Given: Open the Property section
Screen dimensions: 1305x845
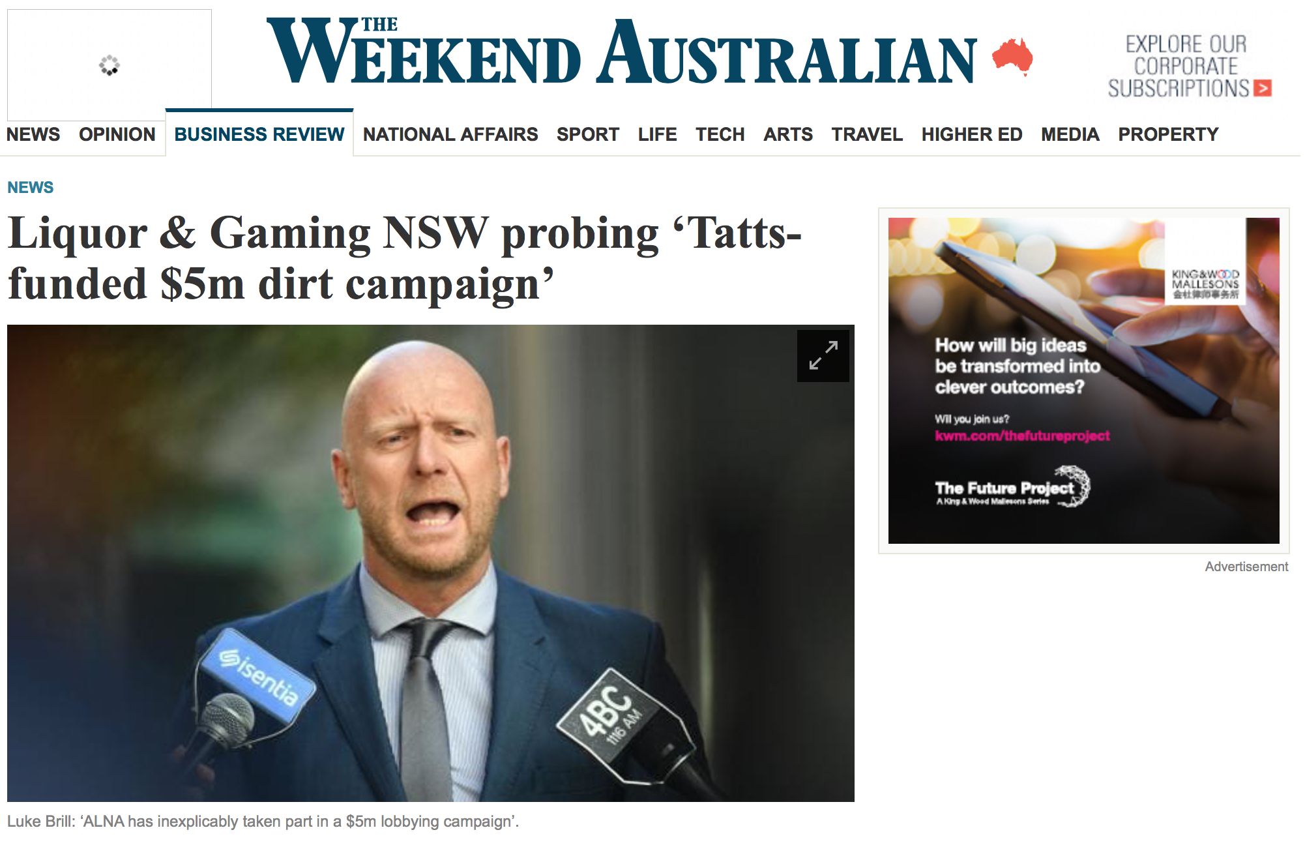Looking at the screenshot, I should click(1168, 134).
